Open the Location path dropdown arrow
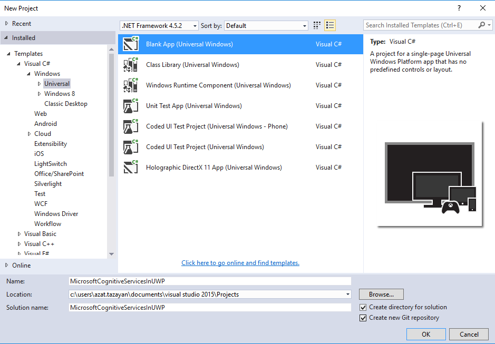The height and width of the screenshot is (344, 495). [x=347, y=294]
